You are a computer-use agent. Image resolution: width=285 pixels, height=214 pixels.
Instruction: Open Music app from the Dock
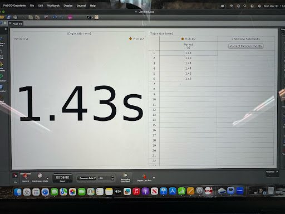136,191
